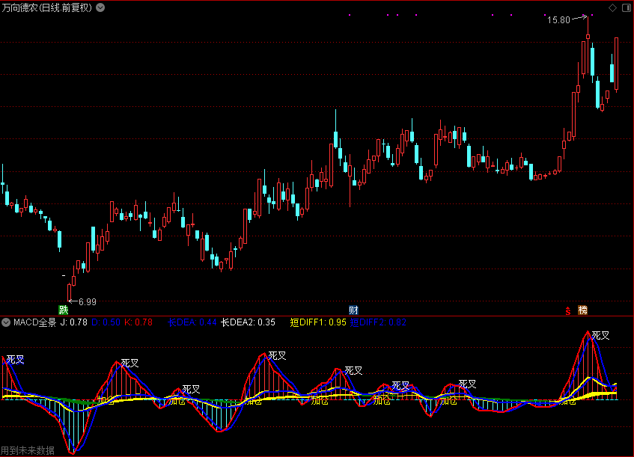Click the diamond icon in top-right corner
This screenshot has width=634, height=457.
tap(612, 7)
